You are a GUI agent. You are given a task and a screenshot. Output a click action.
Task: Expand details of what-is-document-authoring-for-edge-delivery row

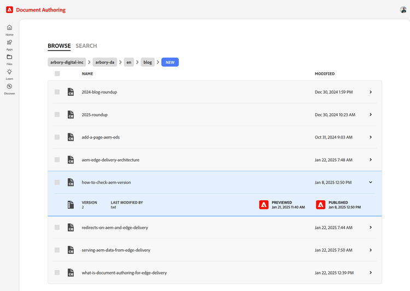pos(371,272)
